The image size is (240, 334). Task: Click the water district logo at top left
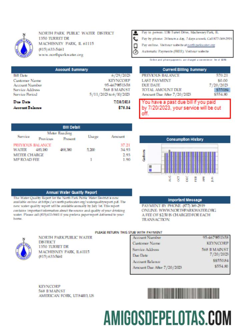[x=23, y=46]
